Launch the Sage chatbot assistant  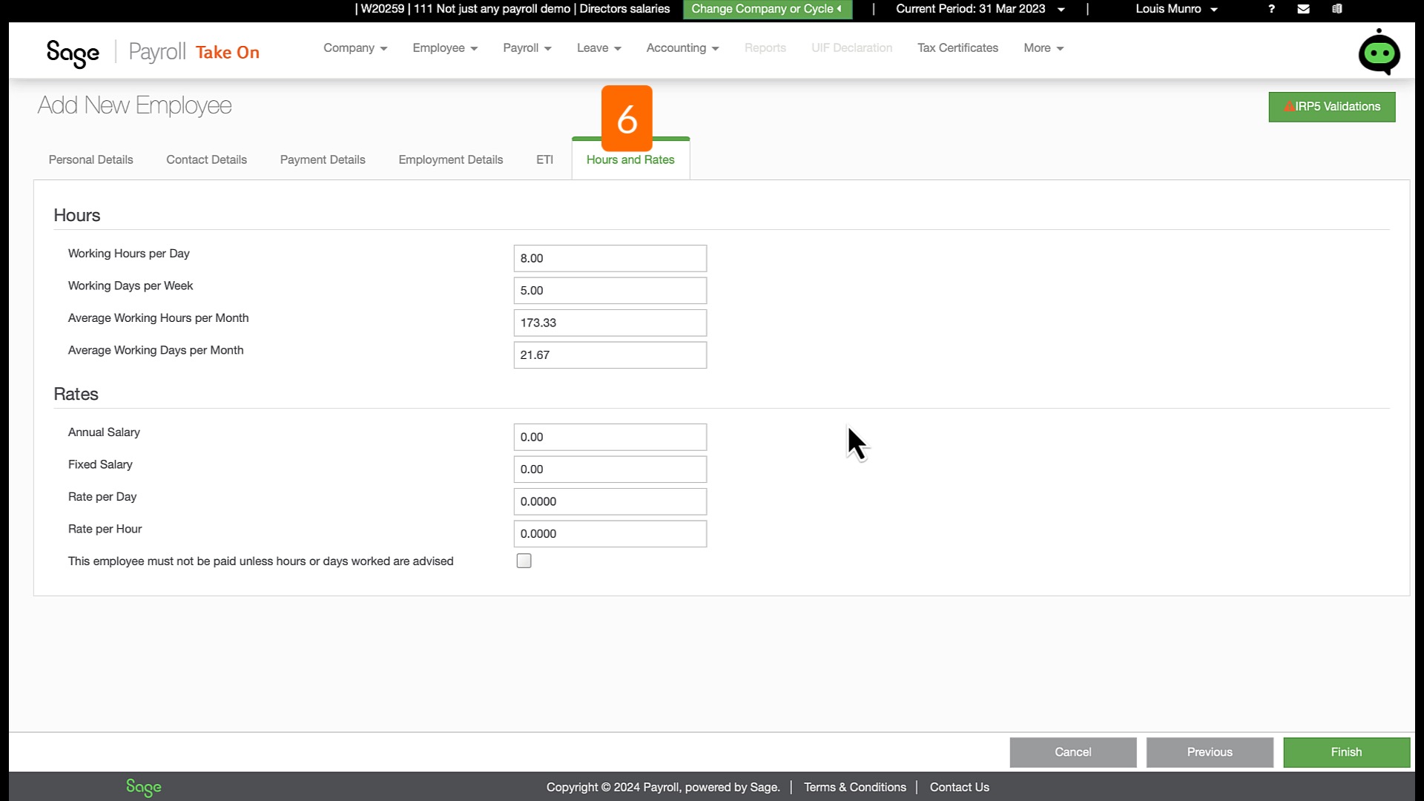pos(1378,52)
